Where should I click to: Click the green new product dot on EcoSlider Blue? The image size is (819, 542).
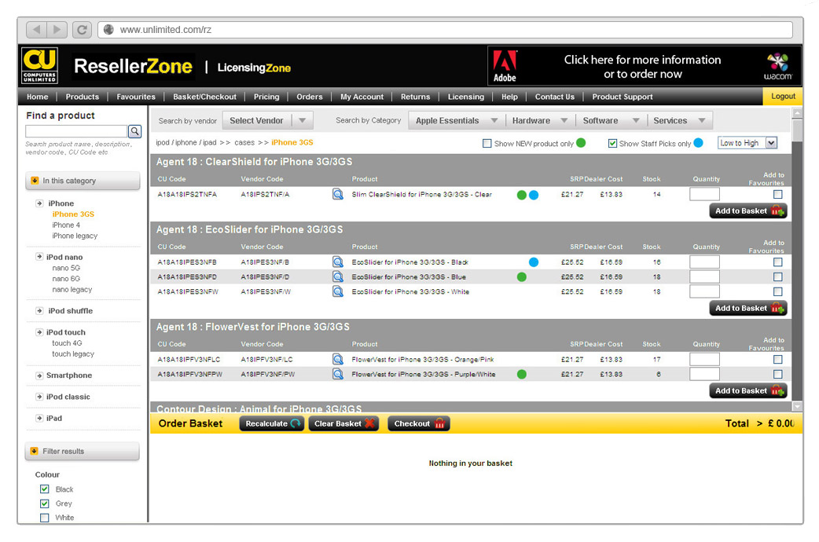pyautogui.click(x=521, y=276)
